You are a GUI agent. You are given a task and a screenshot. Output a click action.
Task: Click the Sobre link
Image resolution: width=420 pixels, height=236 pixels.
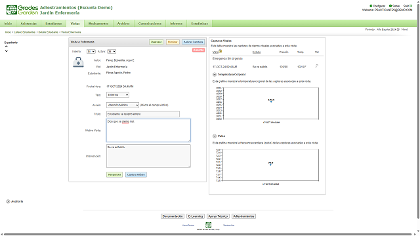[x=396, y=6]
